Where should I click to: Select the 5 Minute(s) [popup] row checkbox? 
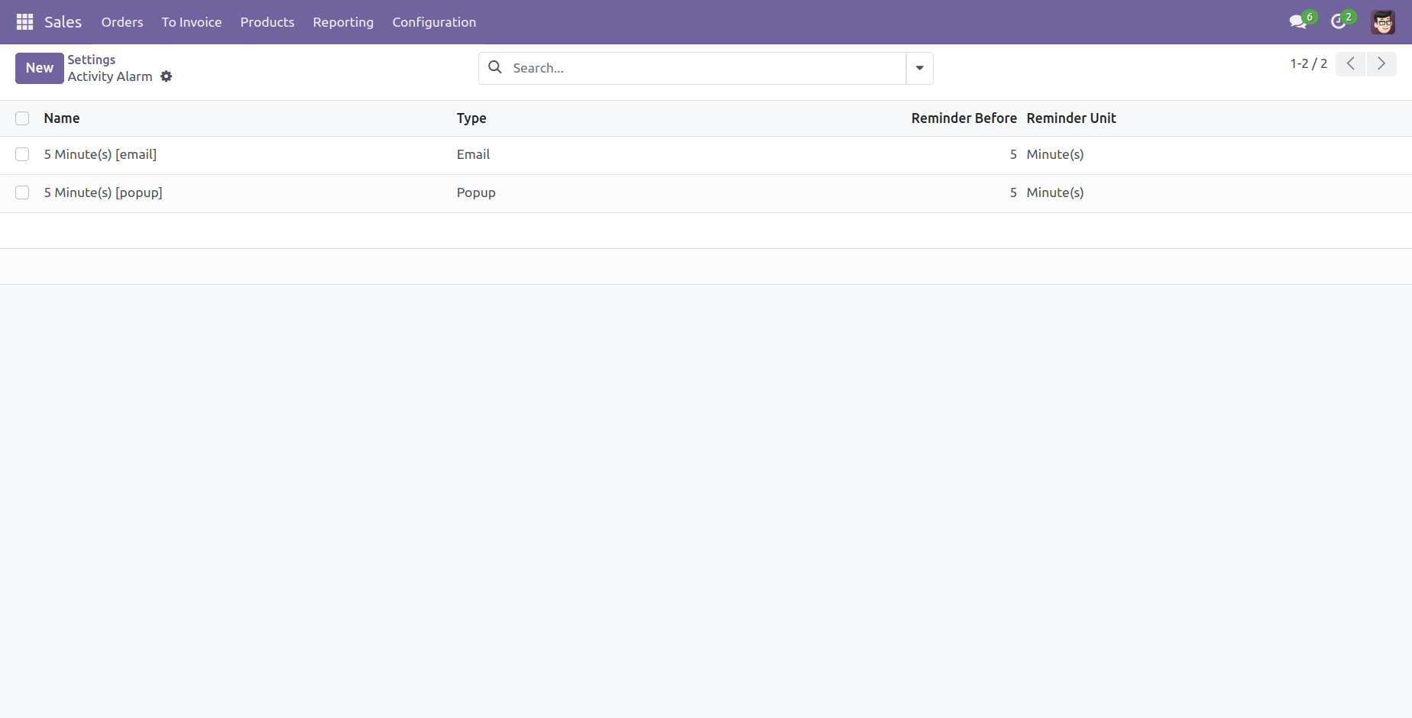(22, 192)
